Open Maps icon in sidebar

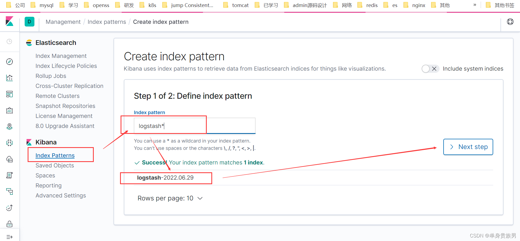pos(9,127)
